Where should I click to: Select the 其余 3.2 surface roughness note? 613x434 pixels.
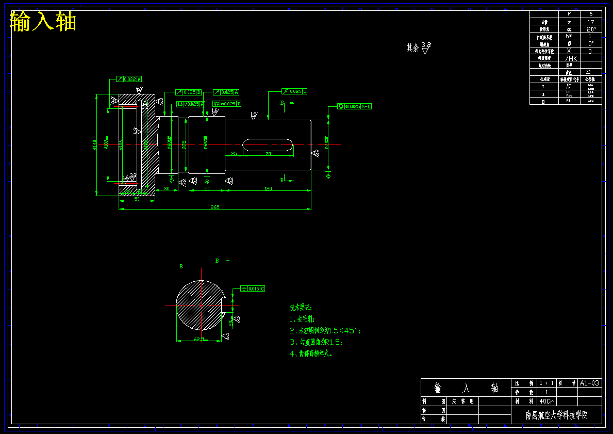point(419,48)
